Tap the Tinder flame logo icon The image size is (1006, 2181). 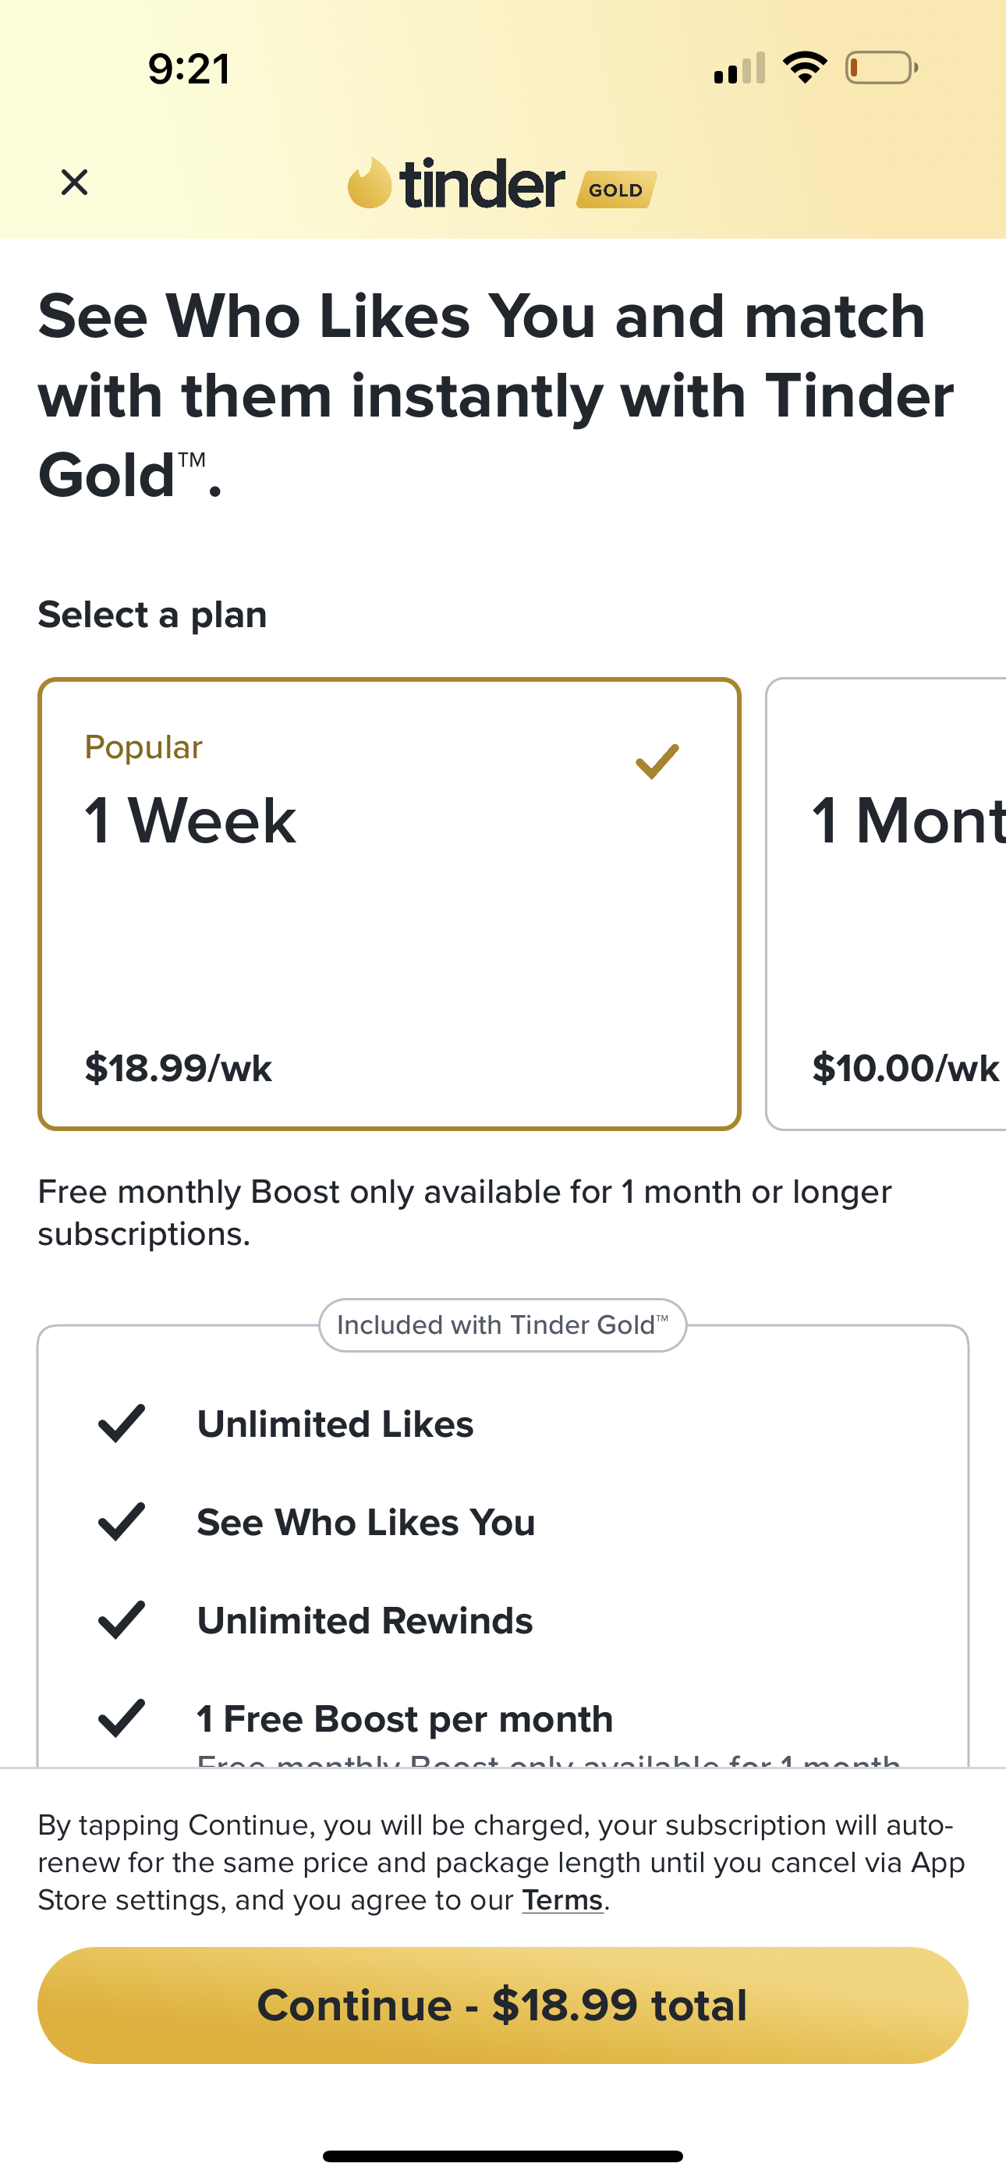tap(369, 183)
